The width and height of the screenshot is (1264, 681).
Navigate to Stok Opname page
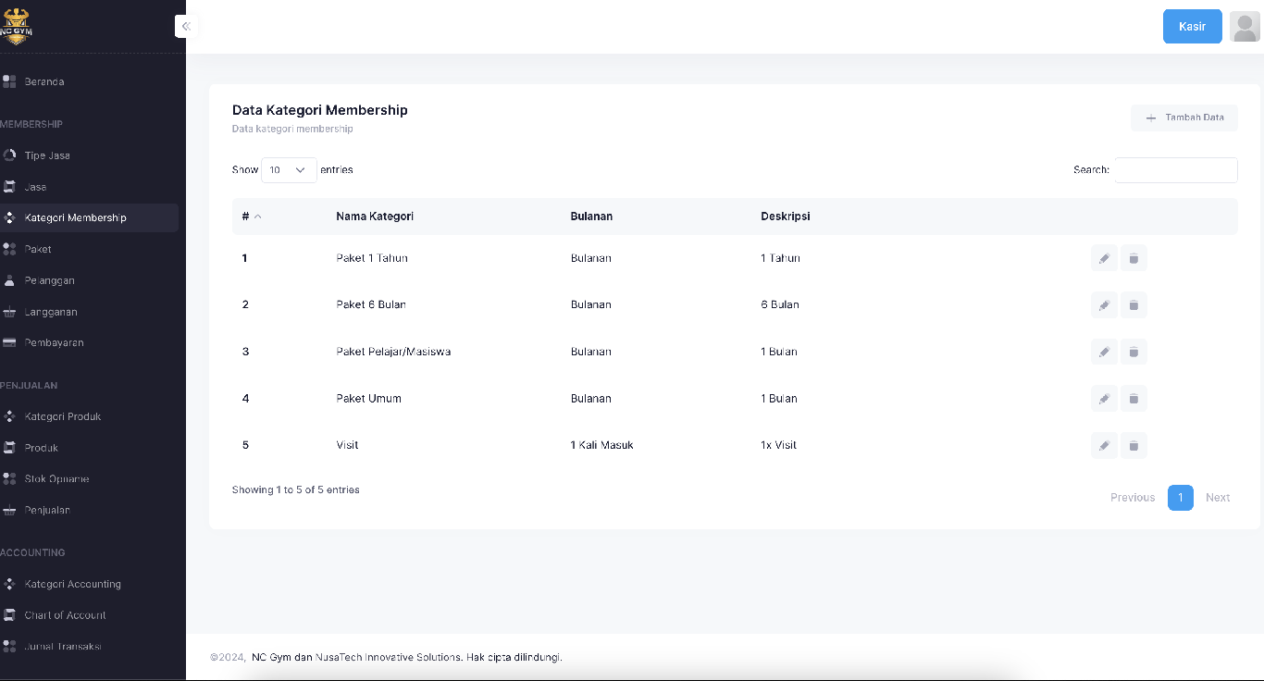pos(56,478)
